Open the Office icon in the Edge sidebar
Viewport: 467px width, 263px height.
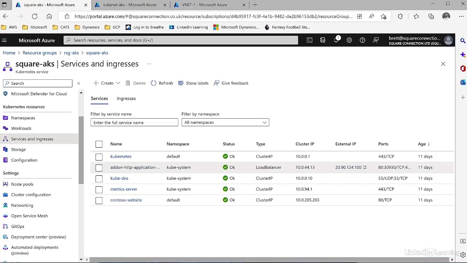point(463,69)
